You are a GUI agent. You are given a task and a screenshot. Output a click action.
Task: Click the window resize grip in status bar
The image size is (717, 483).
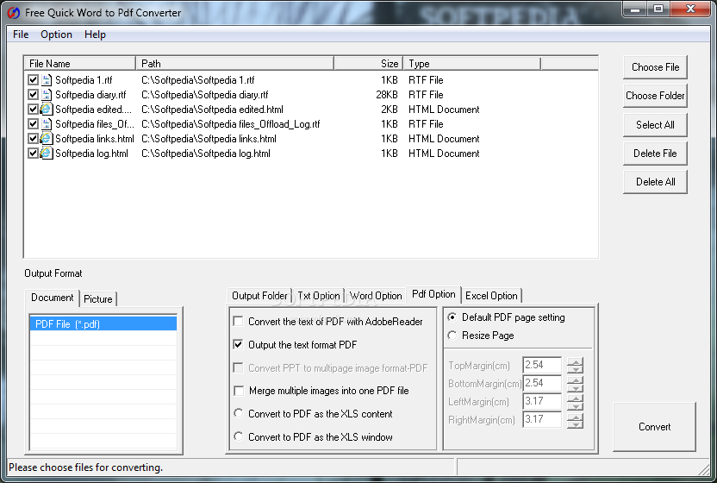[x=704, y=470]
